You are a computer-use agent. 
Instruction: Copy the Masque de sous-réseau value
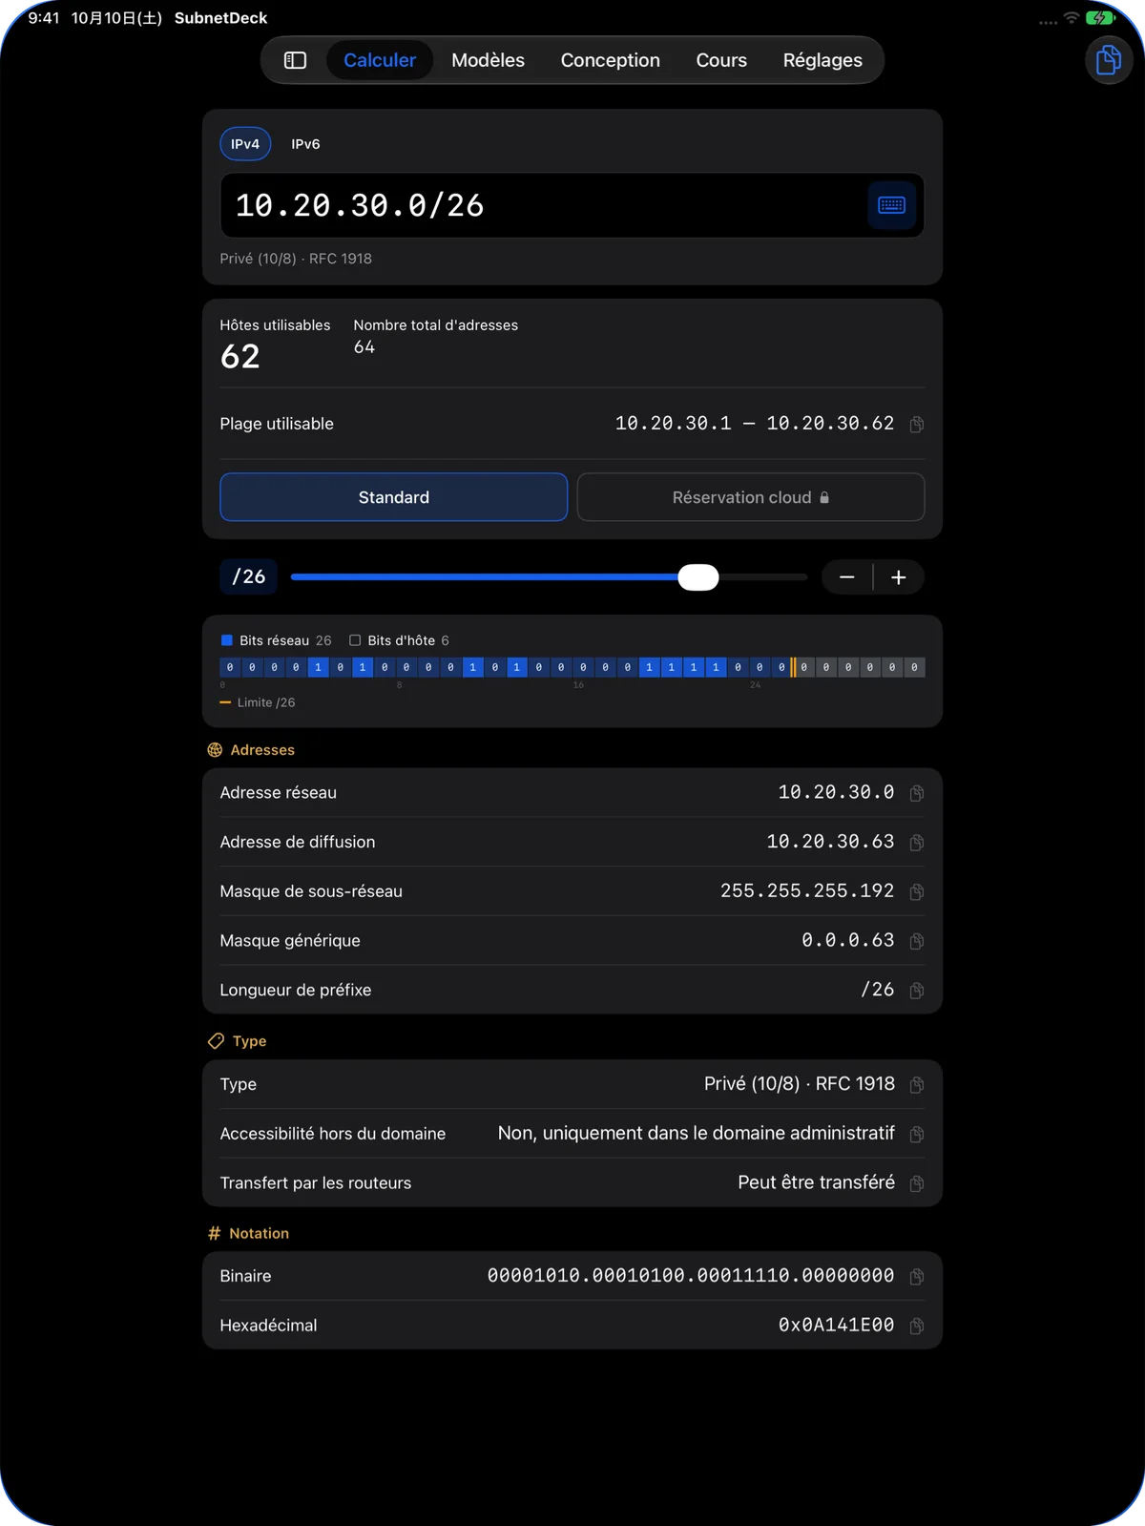[x=917, y=891]
